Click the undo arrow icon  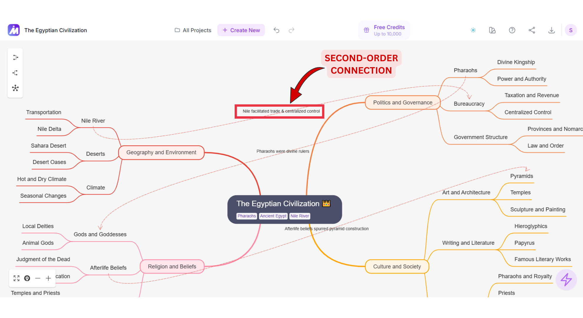[x=276, y=30]
